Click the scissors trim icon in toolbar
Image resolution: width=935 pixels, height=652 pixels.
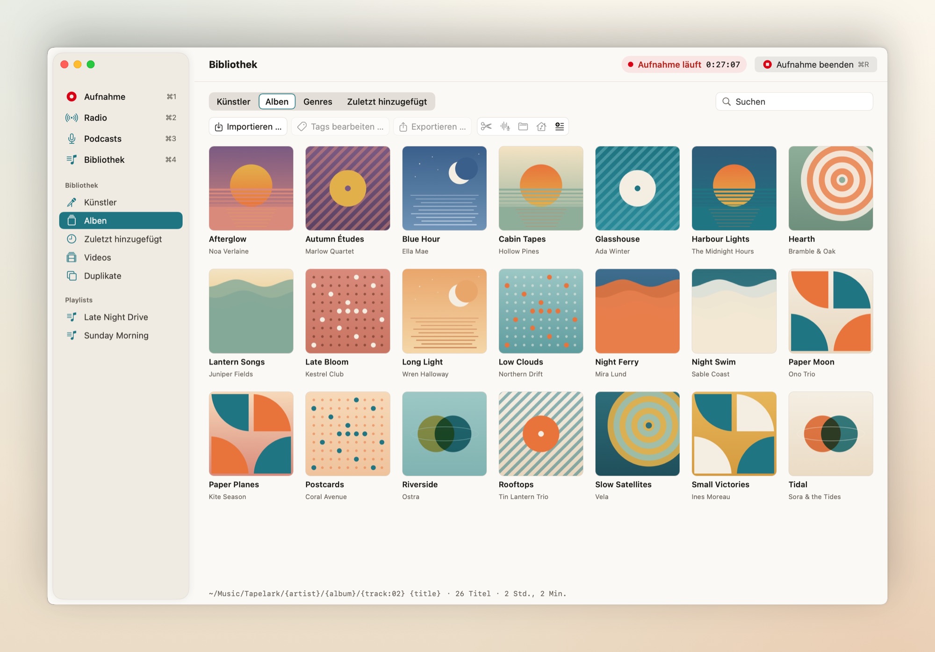(x=486, y=127)
